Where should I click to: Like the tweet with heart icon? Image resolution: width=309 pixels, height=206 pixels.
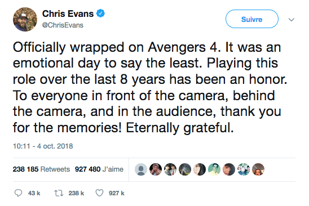[99, 193]
